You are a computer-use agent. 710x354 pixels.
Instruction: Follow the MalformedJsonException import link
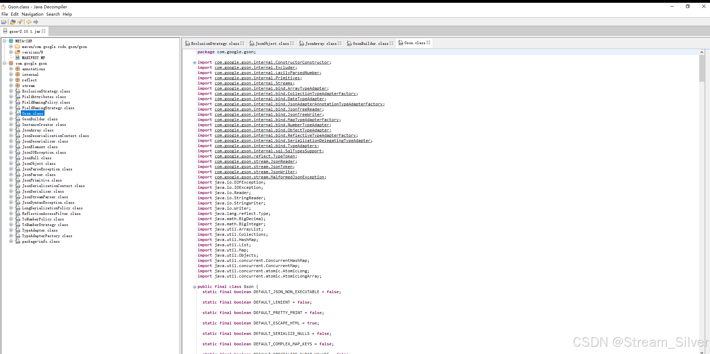[270, 177]
